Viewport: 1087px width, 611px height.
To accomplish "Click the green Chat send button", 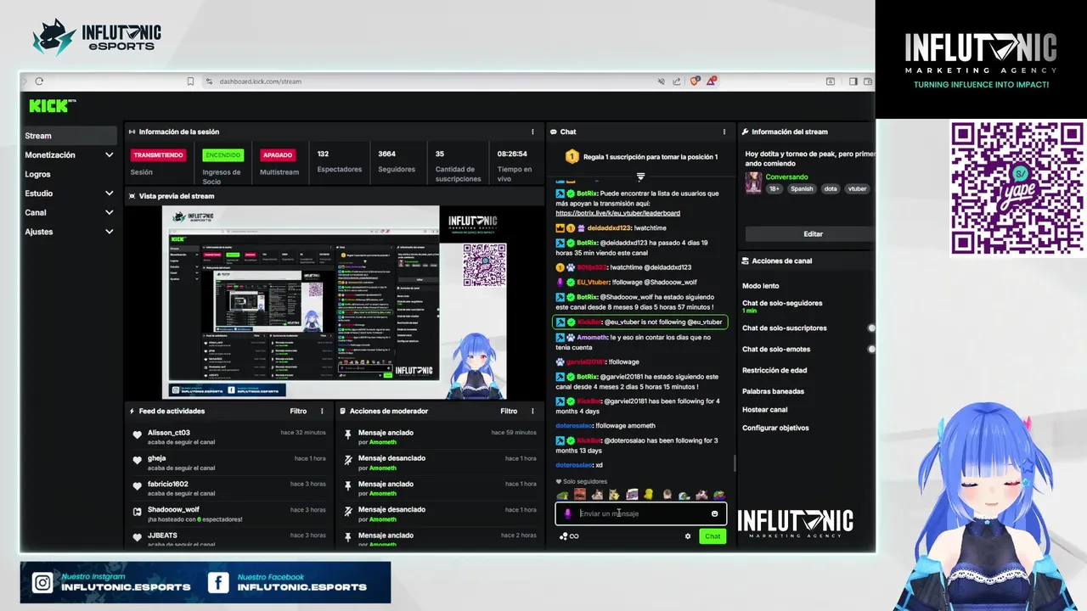I will (712, 536).
